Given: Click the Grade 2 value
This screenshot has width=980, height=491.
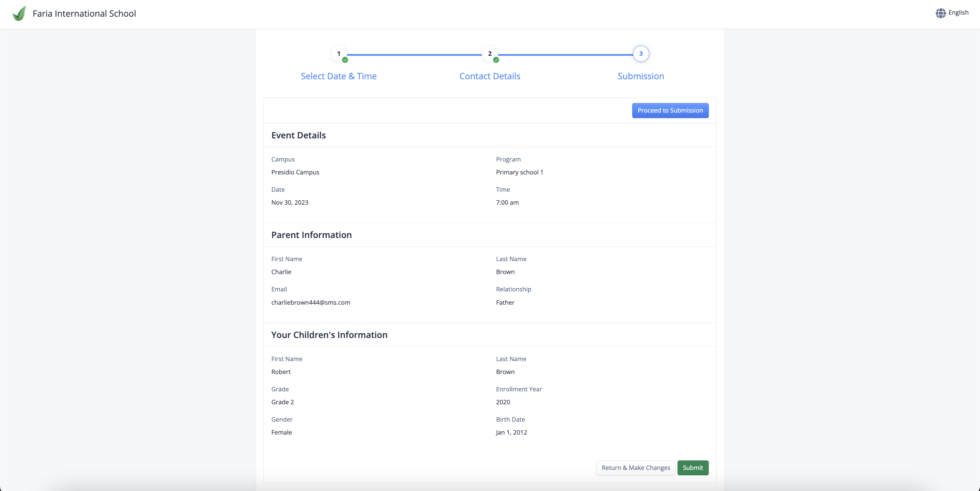Looking at the screenshot, I should tap(282, 402).
